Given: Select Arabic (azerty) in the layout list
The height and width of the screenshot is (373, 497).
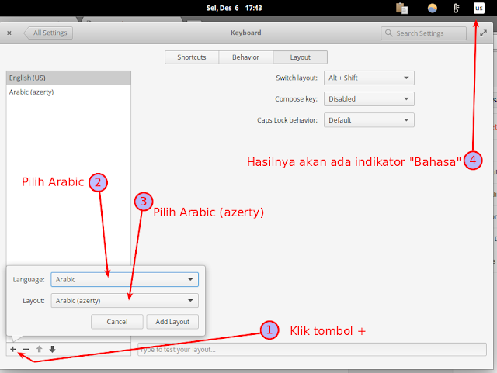Looking at the screenshot, I should click(x=68, y=92).
